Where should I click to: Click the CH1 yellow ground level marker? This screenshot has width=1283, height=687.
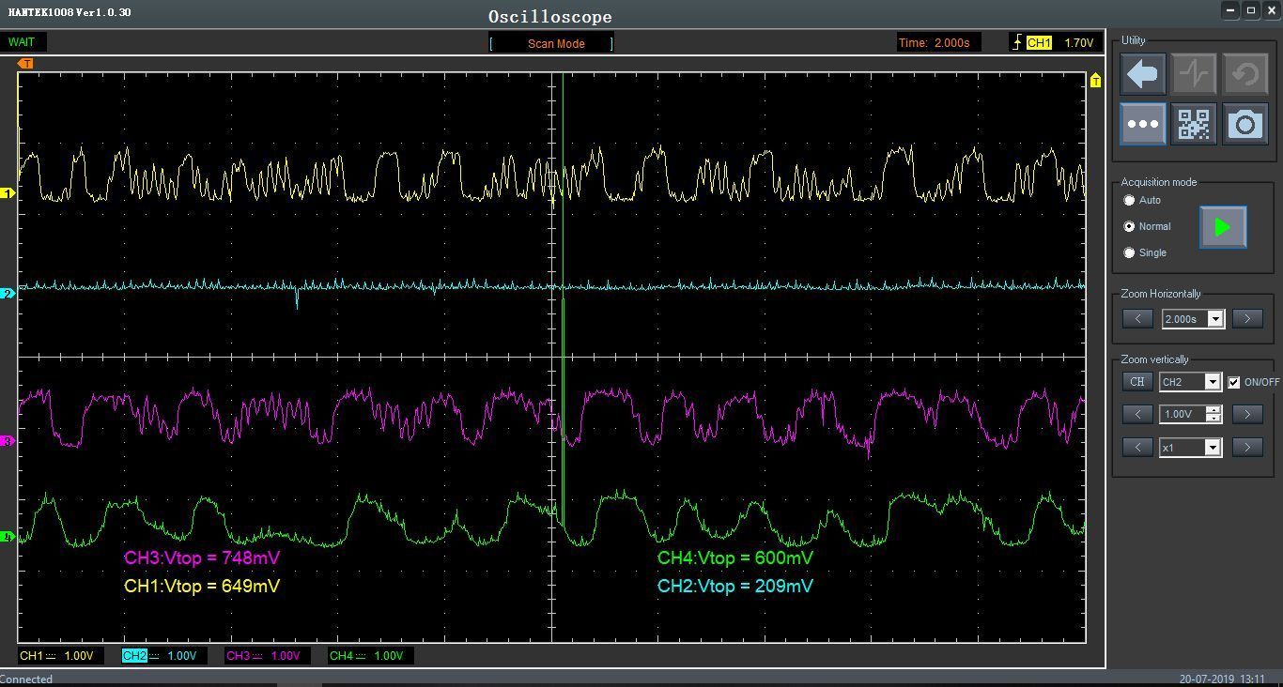pos(8,193)
